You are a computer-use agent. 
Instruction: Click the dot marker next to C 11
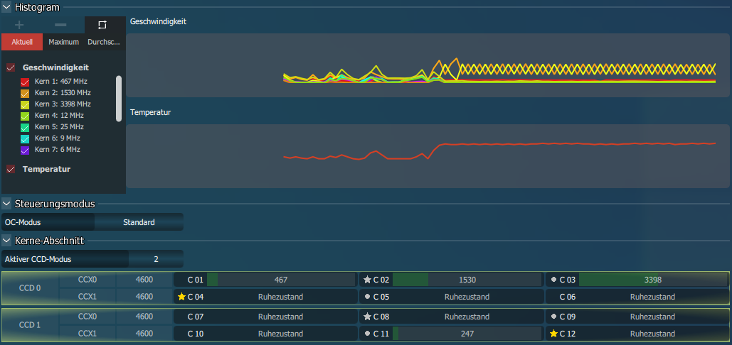[x=367, y=334]
